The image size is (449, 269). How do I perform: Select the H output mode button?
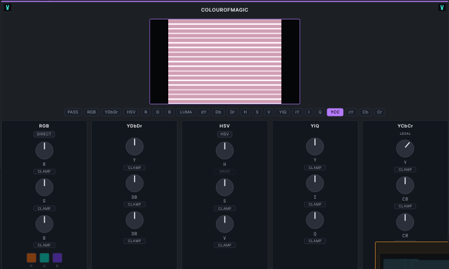[x=245, y=112]
